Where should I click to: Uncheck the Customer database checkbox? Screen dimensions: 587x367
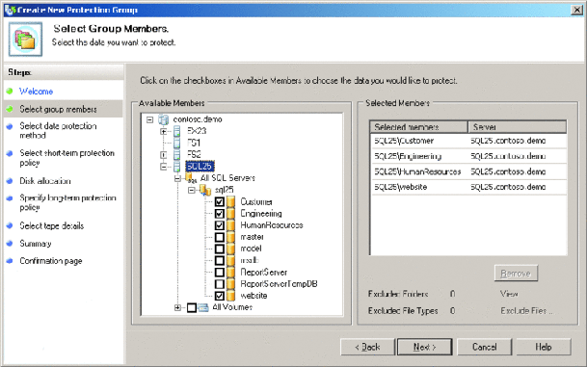220,202
